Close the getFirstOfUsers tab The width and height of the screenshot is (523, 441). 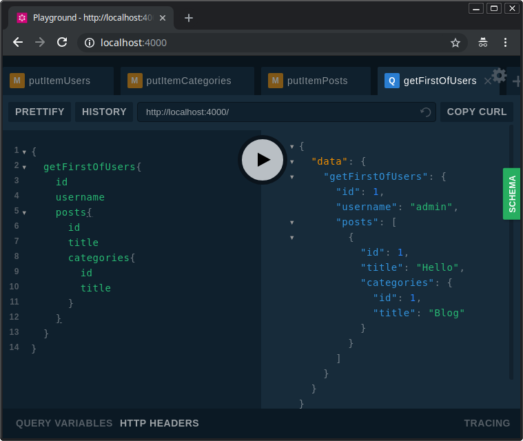click(x=487, y=81)
